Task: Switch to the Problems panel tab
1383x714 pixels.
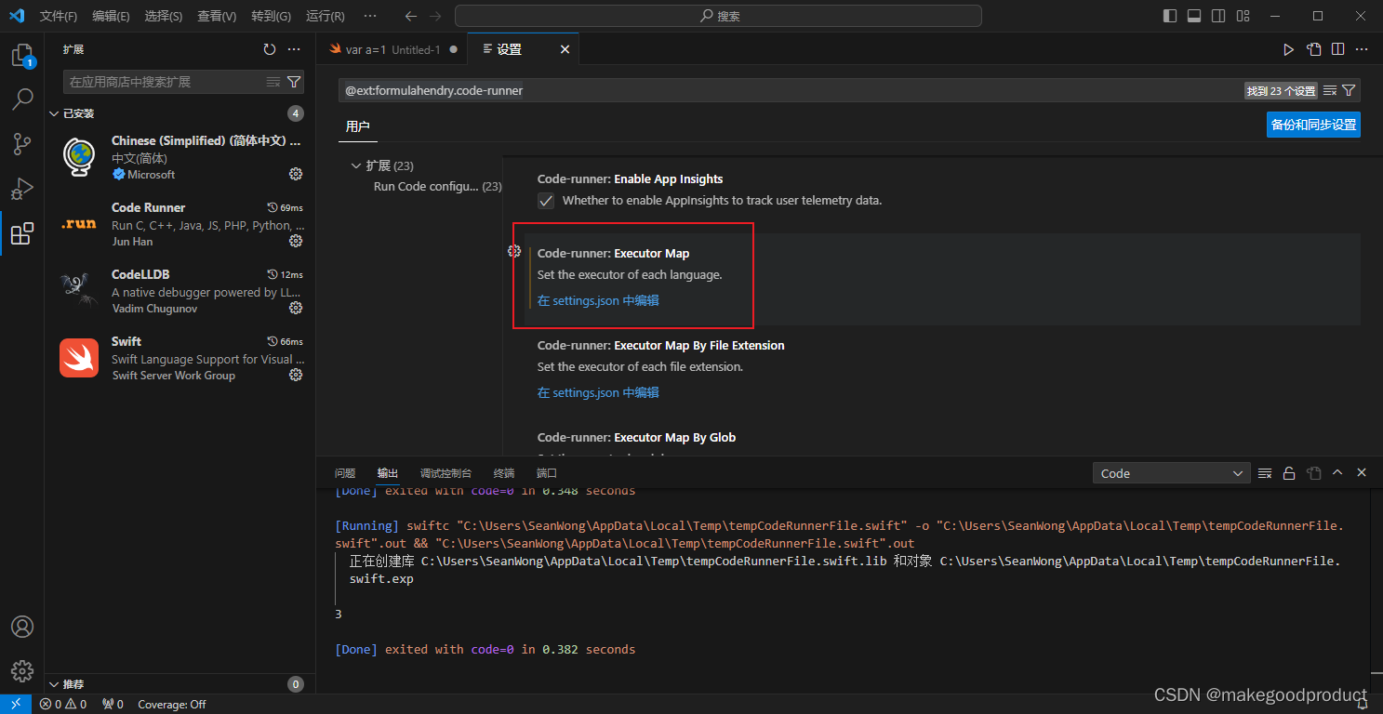Action: [x=345, y=473]
